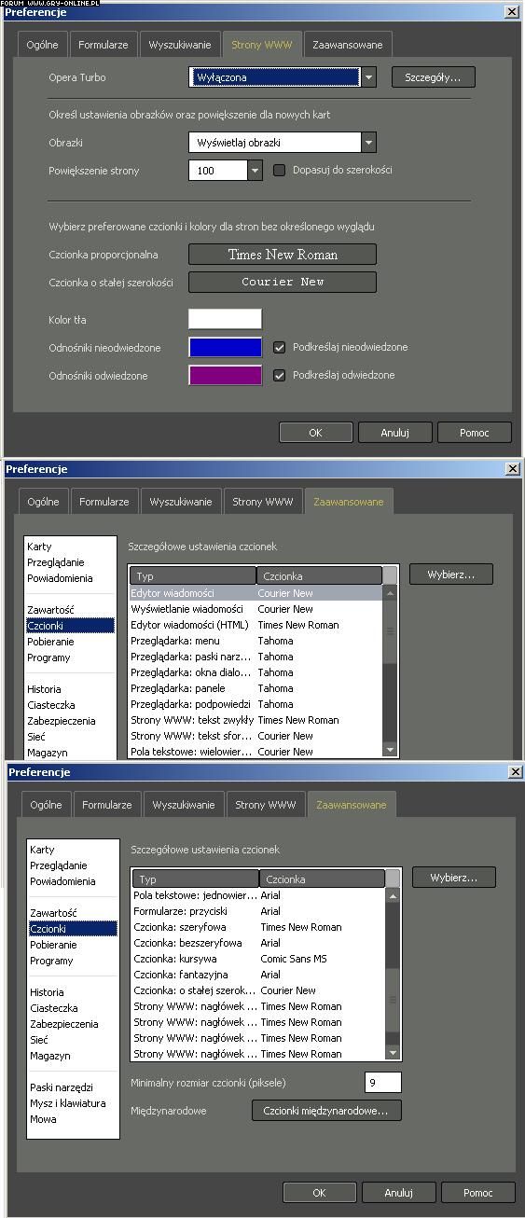The image size is (525, 1218).
Task: Select the Pola tekstowe: jednowier… row
Action: (258, 895)
